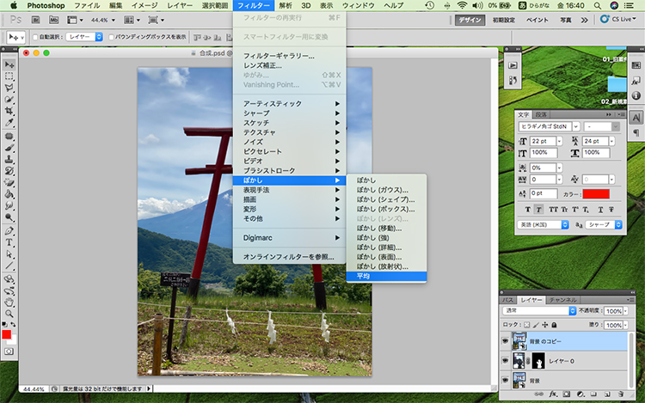Click the layer style fx icon
645x403 pixels.
coord(553,394)
